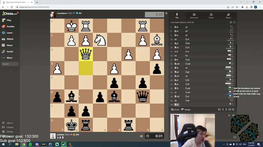Offer a Draw
Viewport: 263px width, 147px height.
[175, 109]
